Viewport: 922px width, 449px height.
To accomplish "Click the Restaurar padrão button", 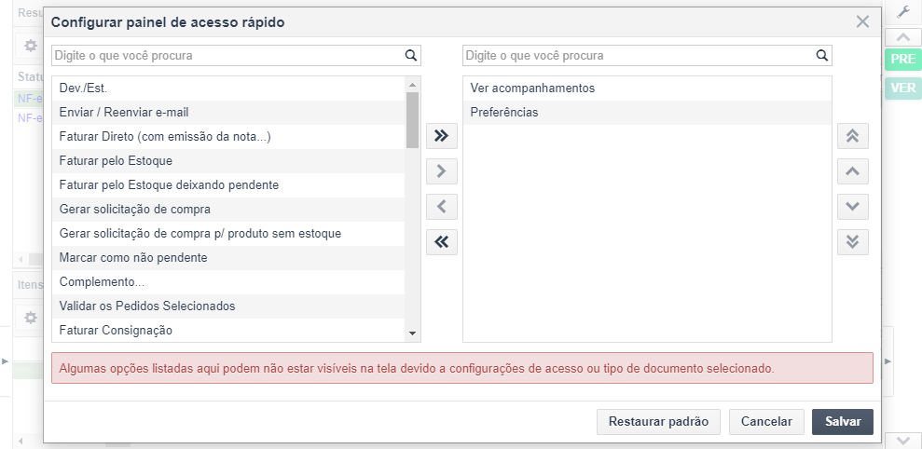I will click(x=658, y=422).
